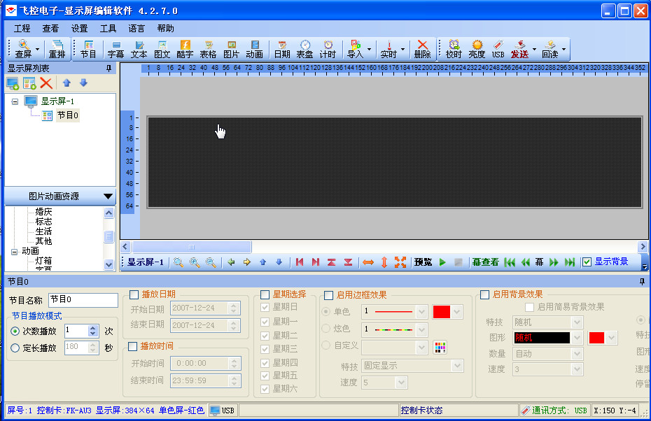Select the 定长播放 radio button
The image size is (651, 421).
click(15, 348)
